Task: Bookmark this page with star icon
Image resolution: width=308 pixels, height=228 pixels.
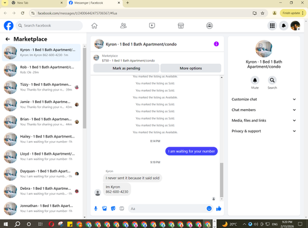Action: [x=262, y=13]
